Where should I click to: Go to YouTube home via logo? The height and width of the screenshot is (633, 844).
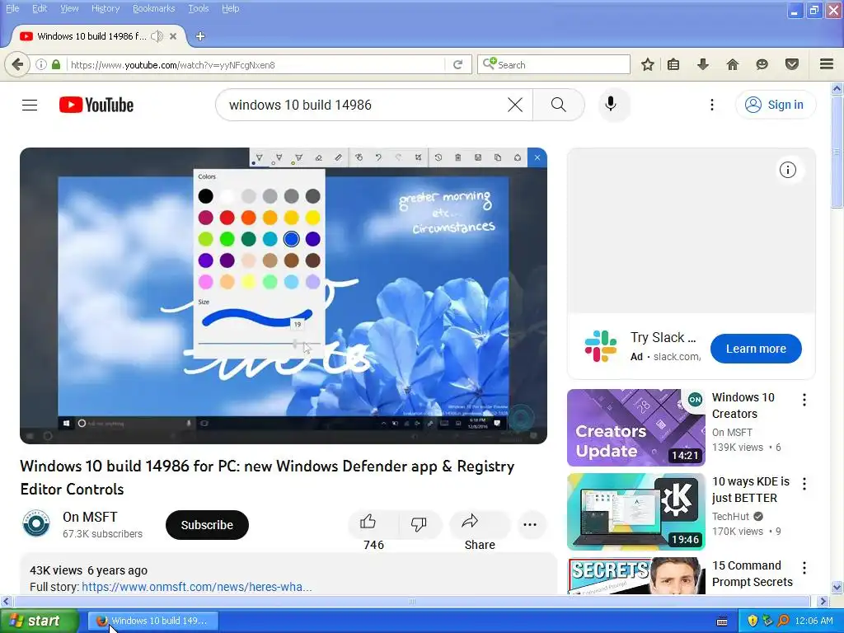point(96,105)
